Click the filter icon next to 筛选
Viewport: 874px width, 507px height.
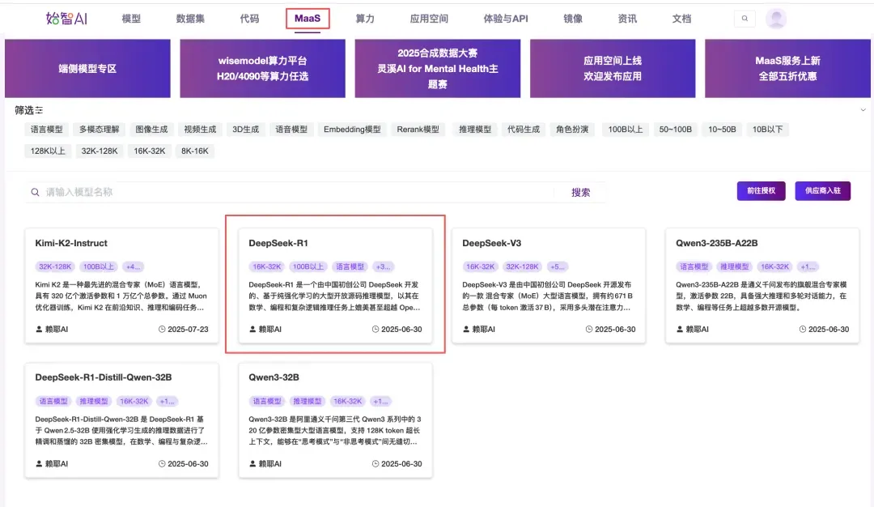point(39,110)
